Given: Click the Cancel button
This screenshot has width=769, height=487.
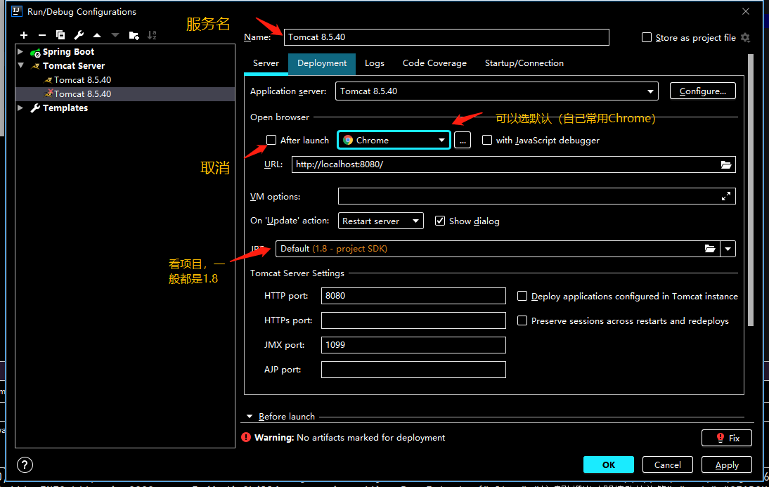Looking at the screenshot, I should click(668, 465).
